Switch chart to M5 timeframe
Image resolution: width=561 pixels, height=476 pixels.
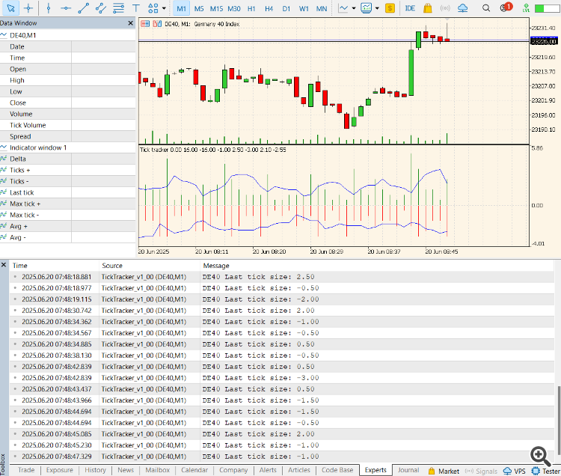(199, 8)
